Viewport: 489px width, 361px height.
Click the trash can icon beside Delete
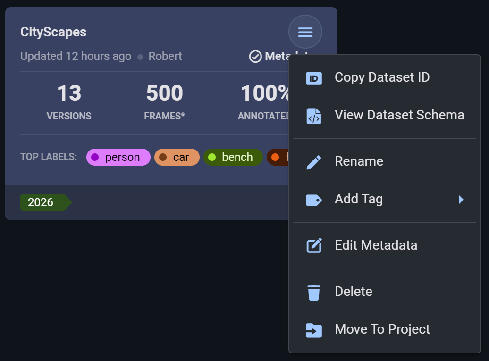pyautogui.click(x=313, y=293)
